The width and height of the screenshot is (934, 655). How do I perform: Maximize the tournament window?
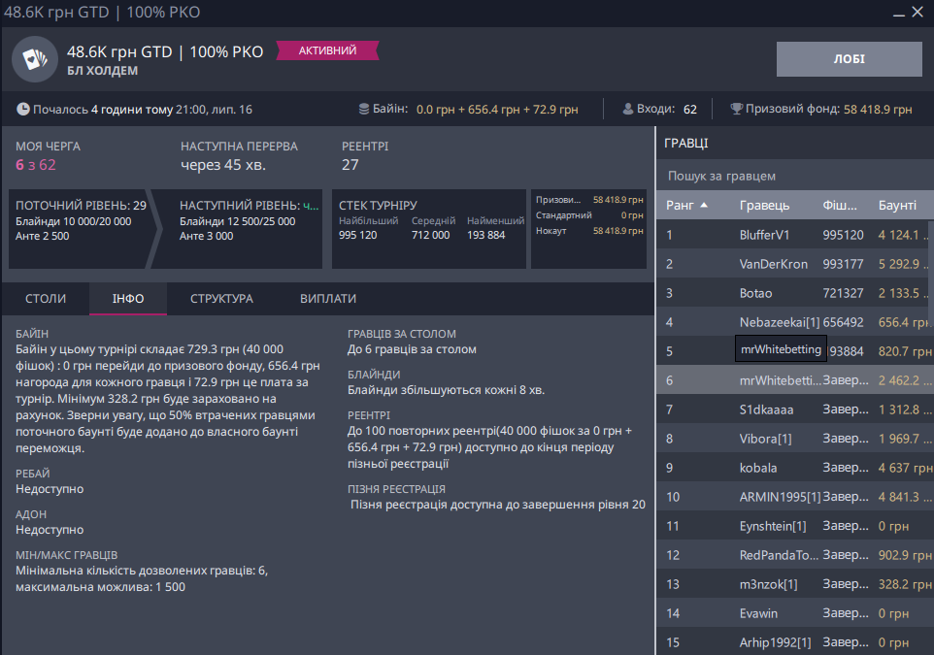(x=892, y=12)
